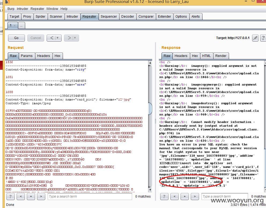Edit target with the pencil icon
This screenshot has width=266, height=208.
click(255, 38)
